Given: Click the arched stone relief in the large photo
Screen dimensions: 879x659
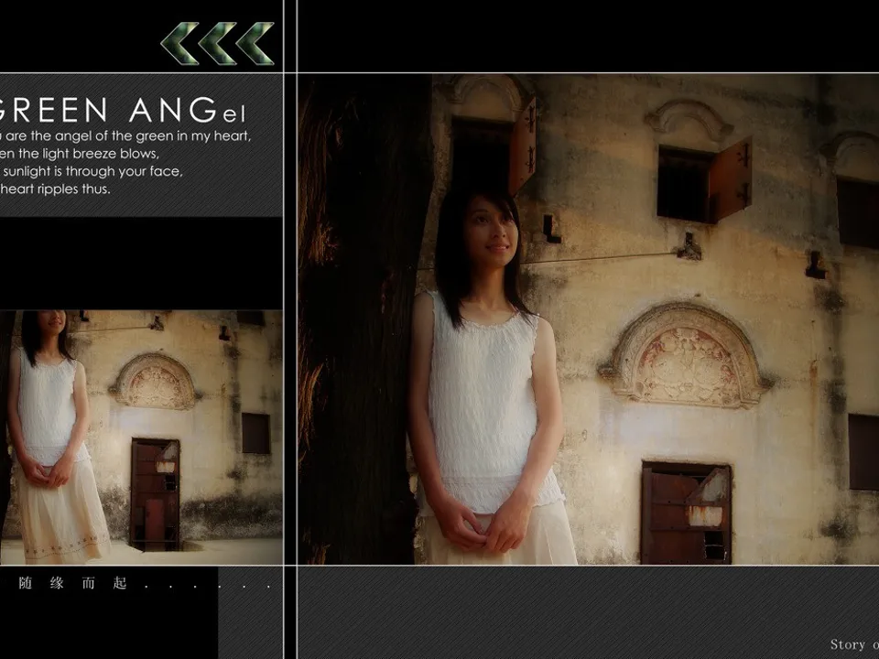Looking at the screenshot, I should [686, 355].
